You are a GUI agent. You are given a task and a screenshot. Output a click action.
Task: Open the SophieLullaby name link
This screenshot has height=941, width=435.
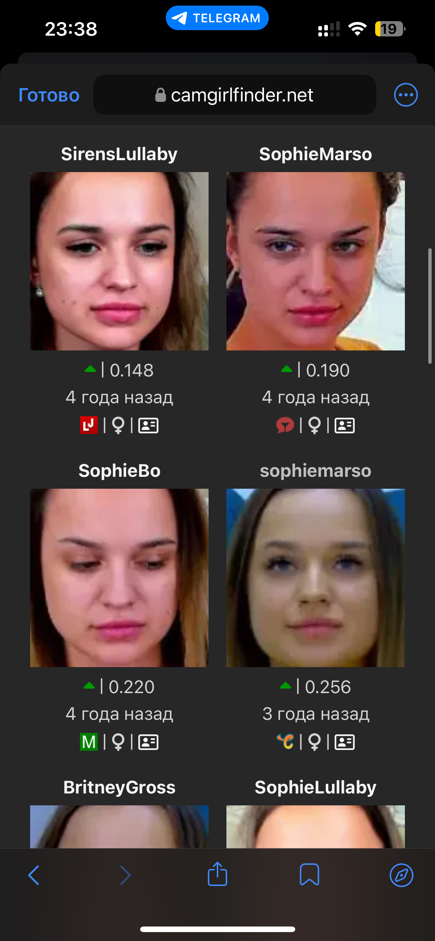pos(316,788)
